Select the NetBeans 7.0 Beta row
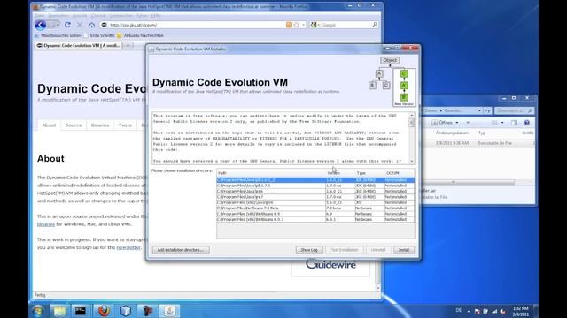This screenshot has width=567, height=318. (x=315, y=208)
